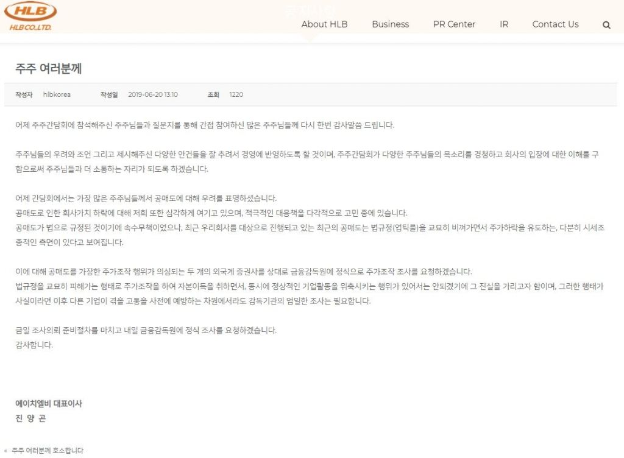Screen dimensions: 624x458
Task: Click the view count 1220
Action: click(x=236, y=94)
